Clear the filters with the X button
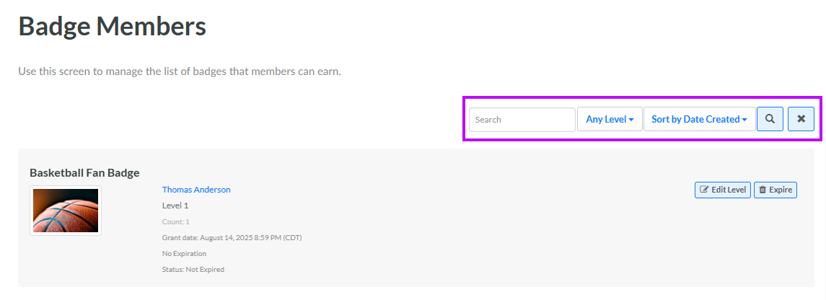This screenshot has height=300, width=826. [801, 119]
